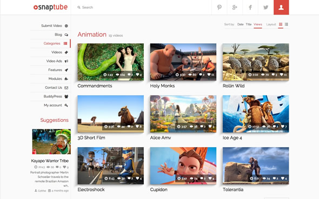
Task: Click the heart icon on Holy Monks thumbnail
Action: 209,74
